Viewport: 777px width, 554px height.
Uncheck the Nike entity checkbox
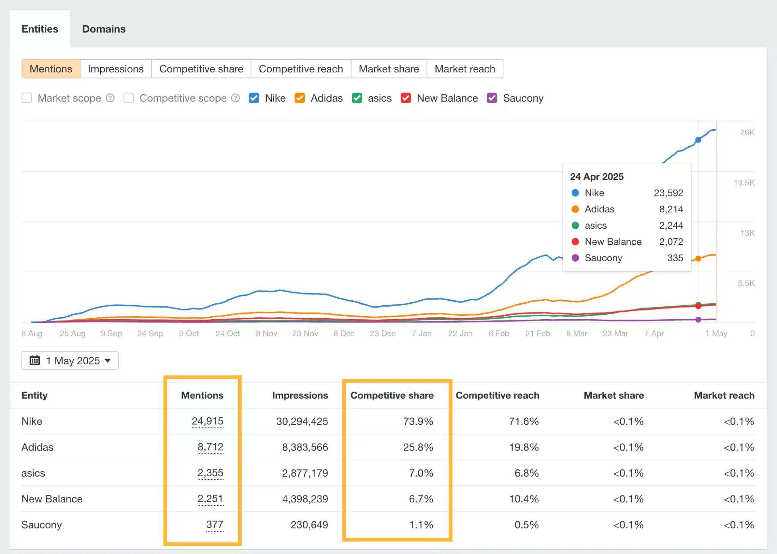[254, 98]
